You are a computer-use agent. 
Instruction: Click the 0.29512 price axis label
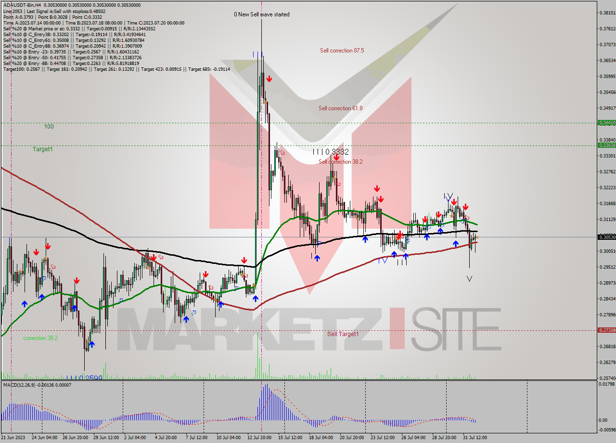607,267
